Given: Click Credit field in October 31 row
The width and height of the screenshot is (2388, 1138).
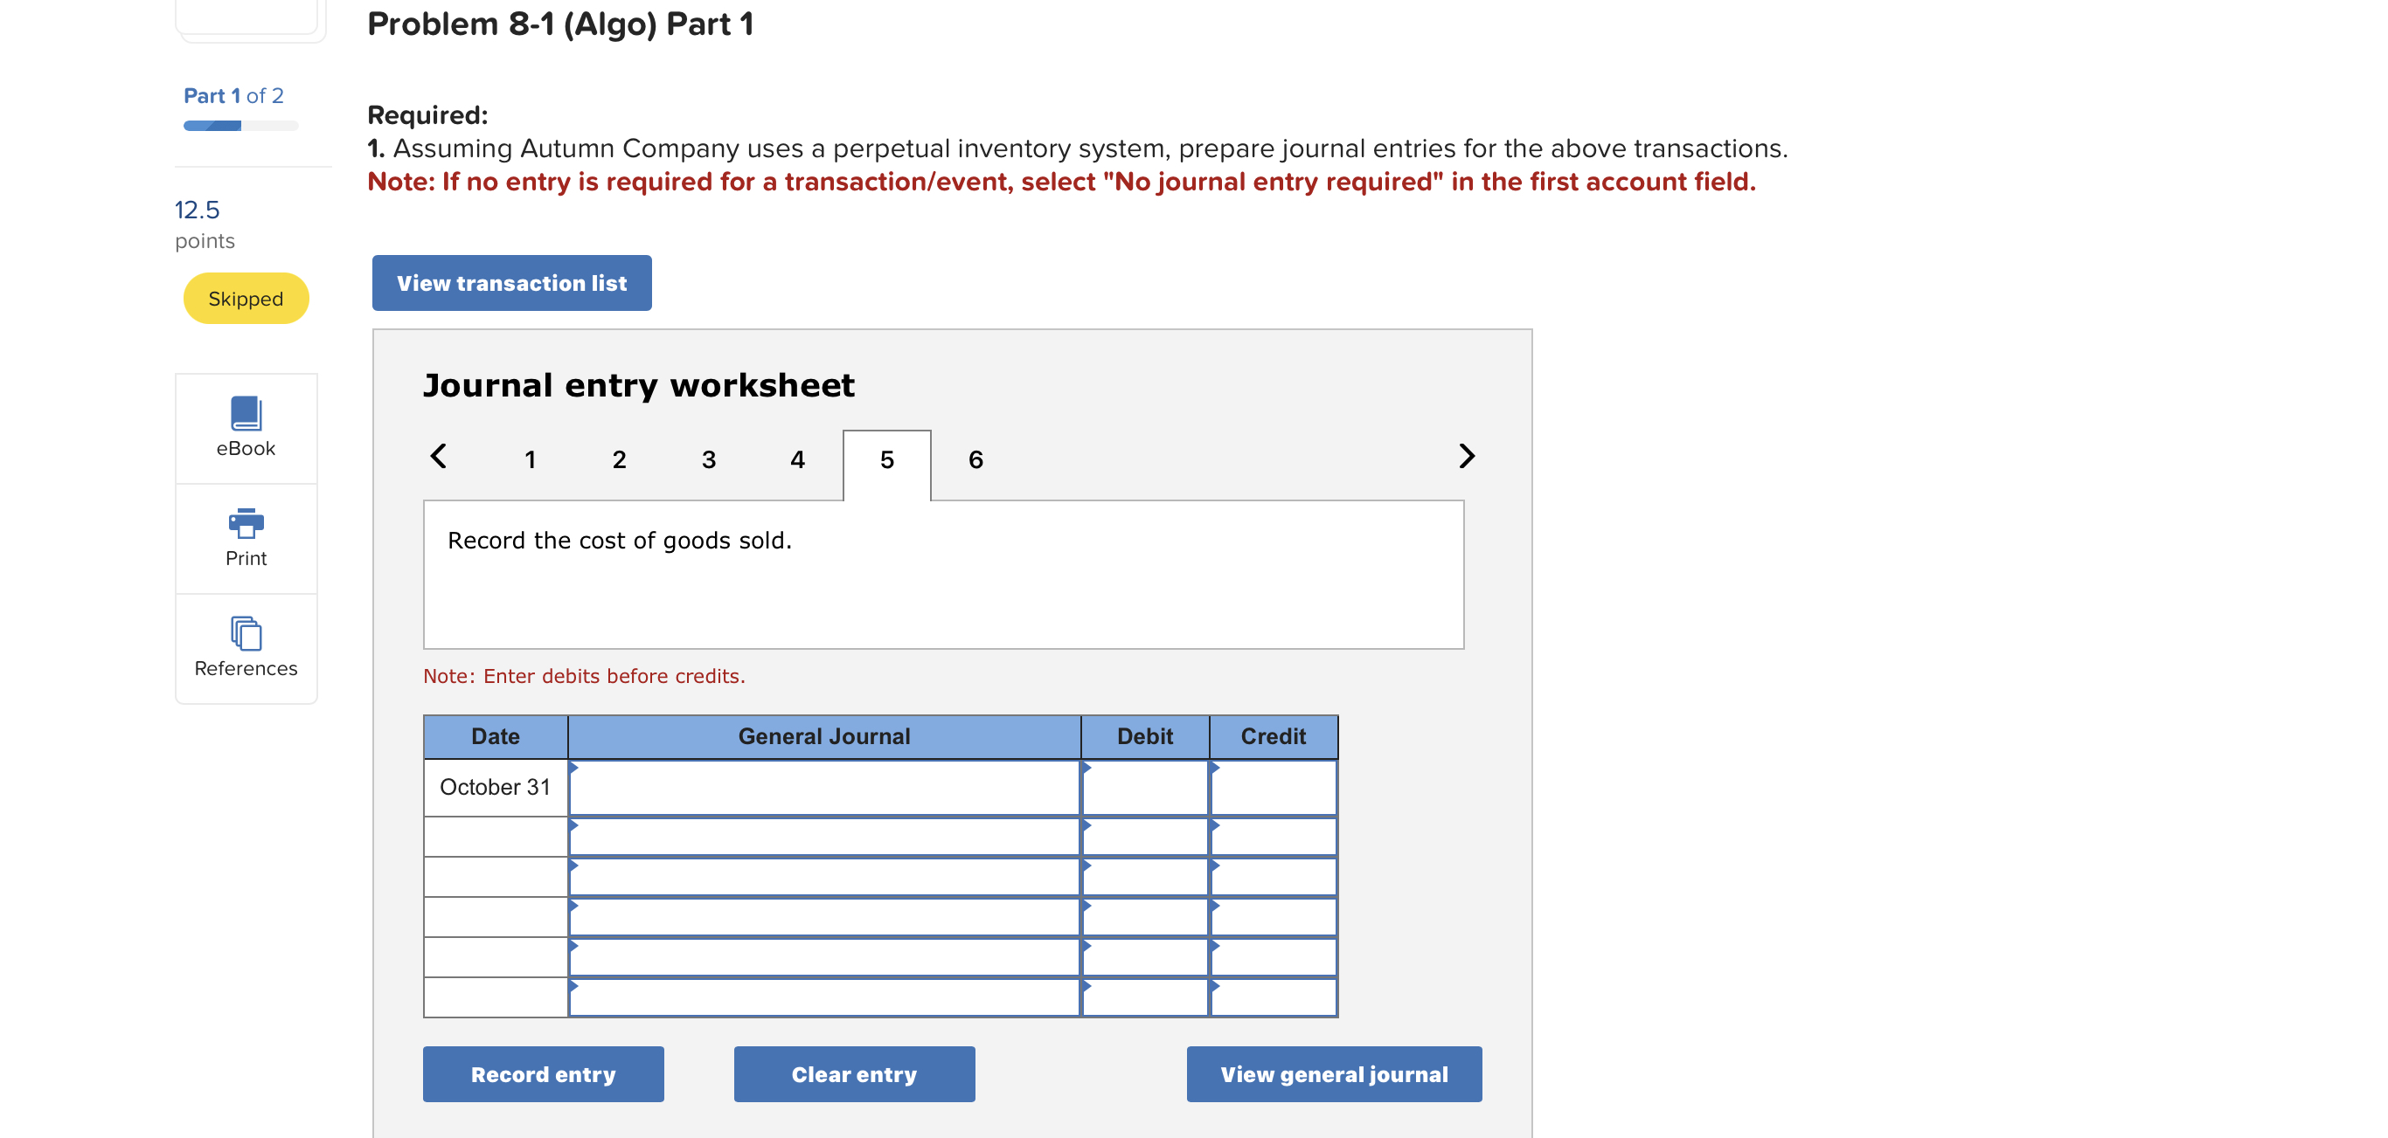Looking at the screenshot, I should 1273,788.
